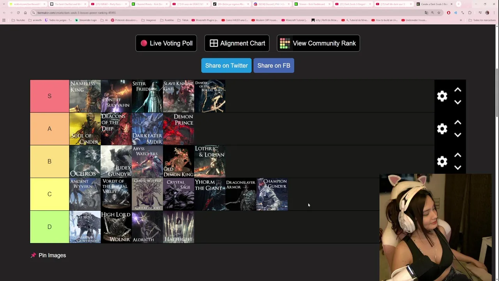Select the Darkeater Midir image
This screenshot has width=499, height=281.
click(x=147, y=129)
